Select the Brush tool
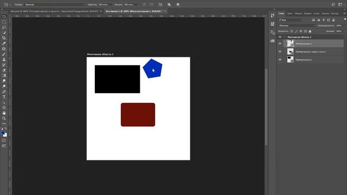The height and width of the screenshot is (195, 347). point(4,54)
